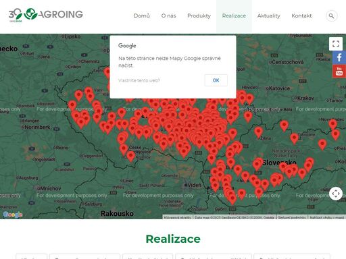
Task: Click the Google logo on the map
Action: pyautogui.click(x=13, y=214)
